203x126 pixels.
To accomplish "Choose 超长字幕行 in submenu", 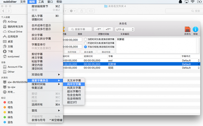I will 74,91.
